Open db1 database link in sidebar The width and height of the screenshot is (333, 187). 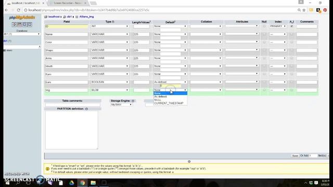(6, 41)
